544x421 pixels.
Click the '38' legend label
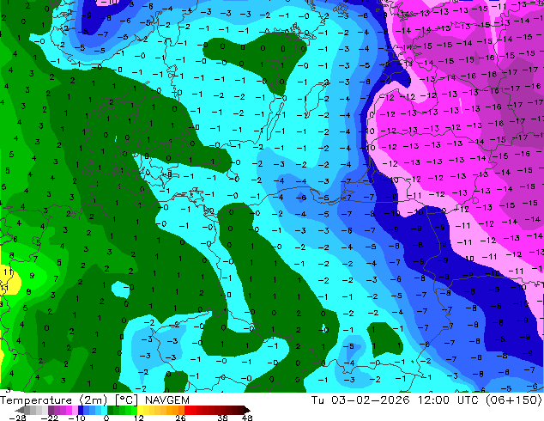[x=223, y=418]
